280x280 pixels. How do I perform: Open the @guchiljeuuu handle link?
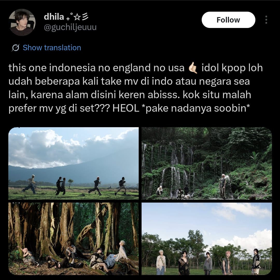[70, 27]
